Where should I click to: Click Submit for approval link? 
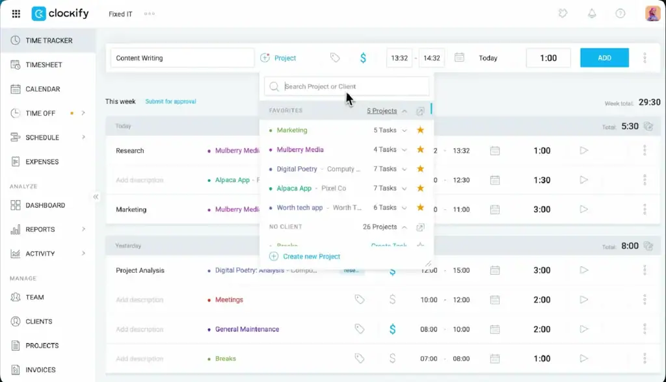tap(170, 101)
